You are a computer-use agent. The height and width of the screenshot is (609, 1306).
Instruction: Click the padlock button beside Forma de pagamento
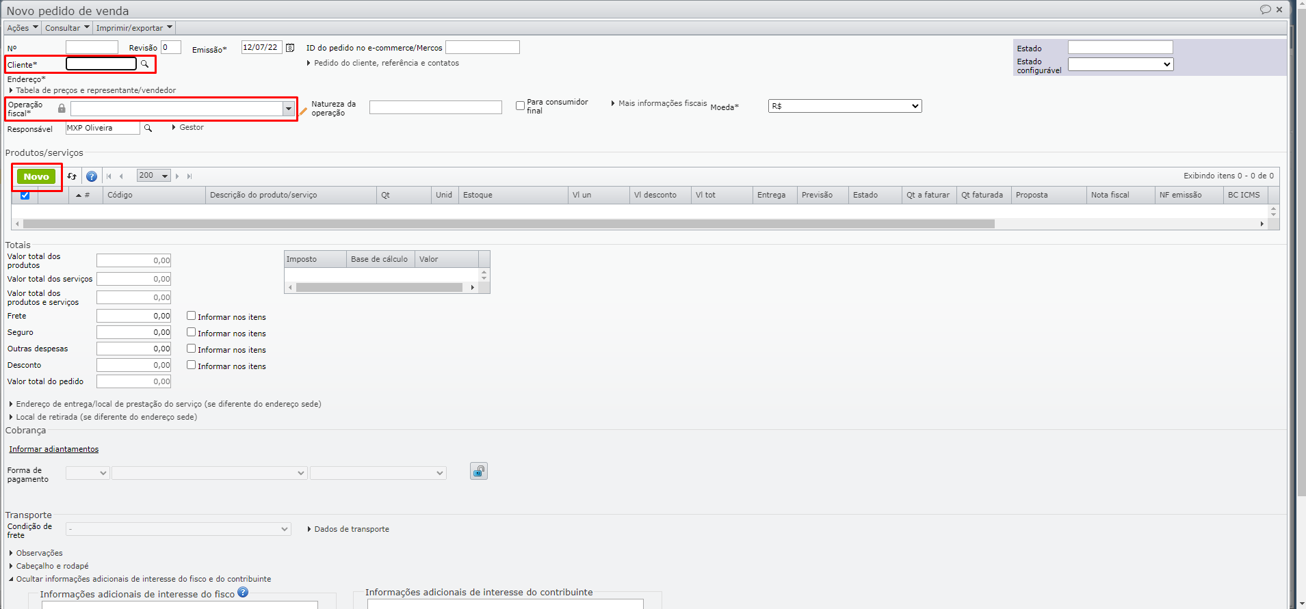(479, 471)
